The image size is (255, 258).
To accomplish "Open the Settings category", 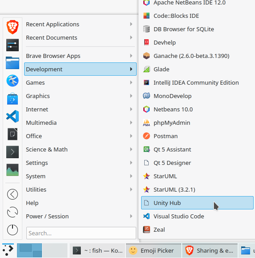I will tap(80, 163).
